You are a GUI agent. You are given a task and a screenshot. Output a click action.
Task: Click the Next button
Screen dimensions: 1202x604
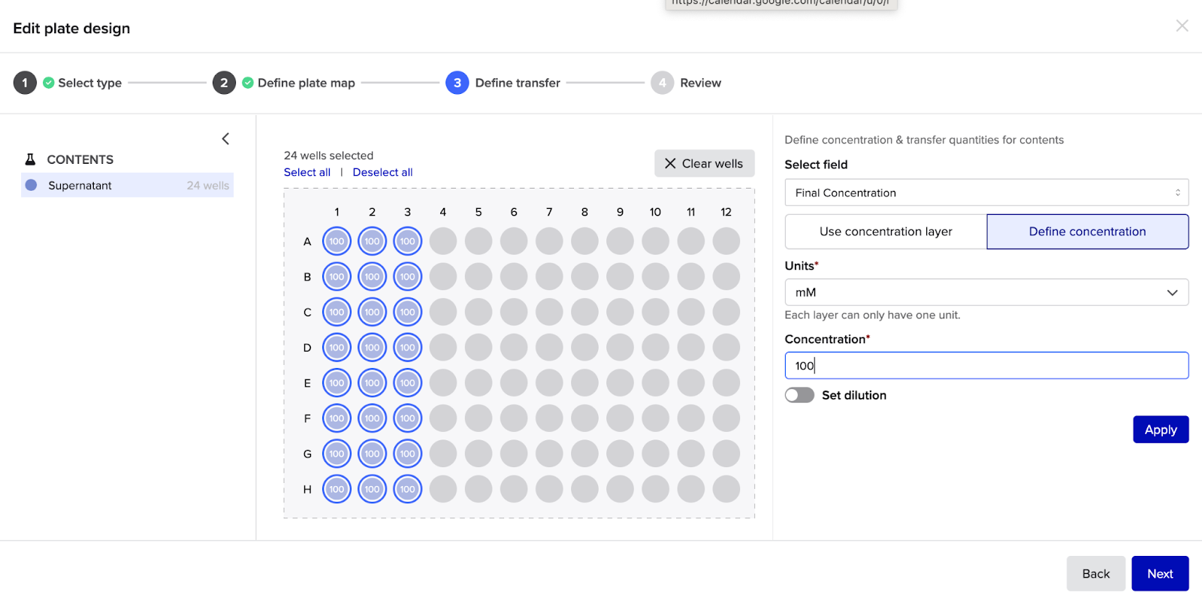tap(1159, 574)
